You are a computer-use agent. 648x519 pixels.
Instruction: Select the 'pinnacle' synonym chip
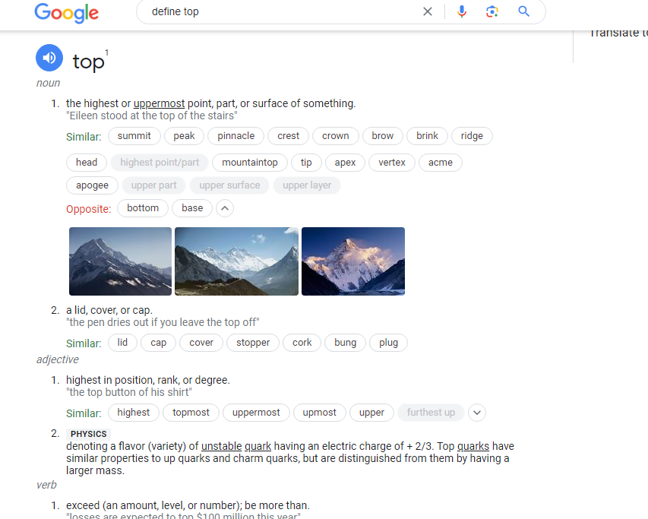(235, 136)
